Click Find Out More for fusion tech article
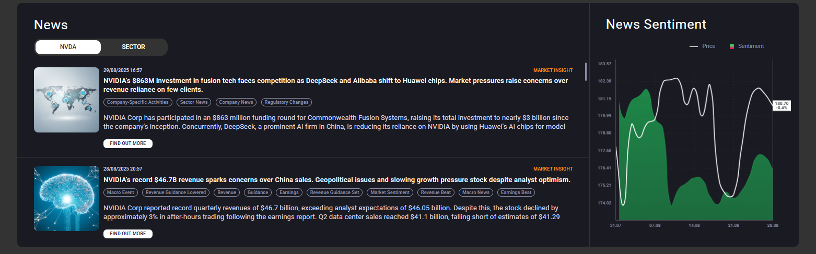The width and height of the screenshot is (816, 254). (128, 143)
